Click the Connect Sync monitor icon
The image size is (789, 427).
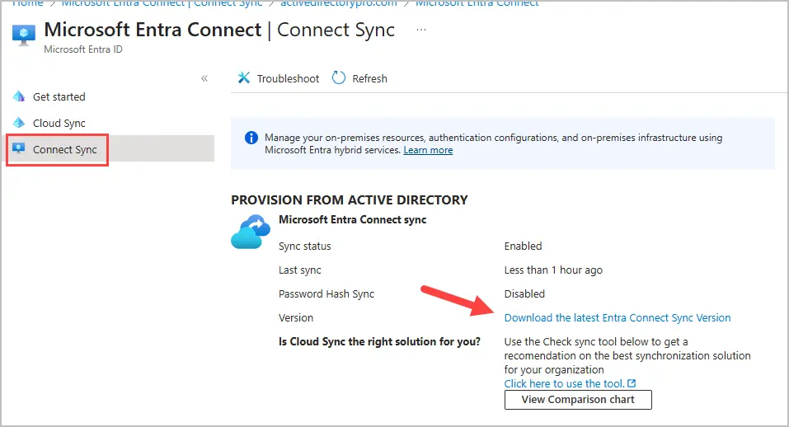pos(19,149)
